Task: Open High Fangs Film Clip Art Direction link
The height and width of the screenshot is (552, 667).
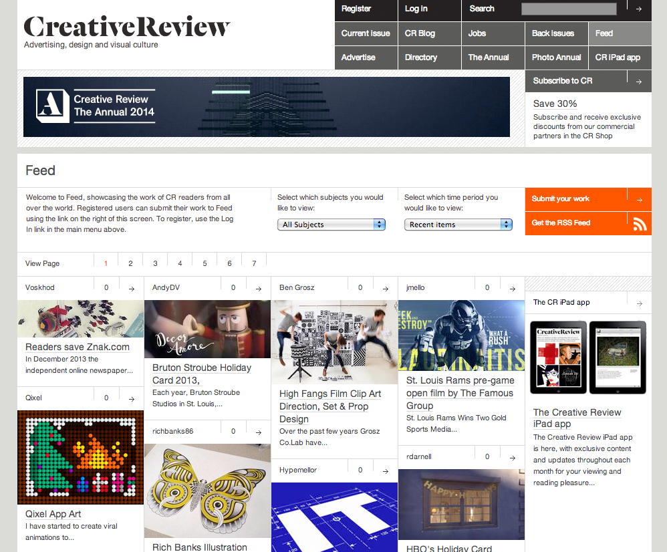Action: click(330, 406)
